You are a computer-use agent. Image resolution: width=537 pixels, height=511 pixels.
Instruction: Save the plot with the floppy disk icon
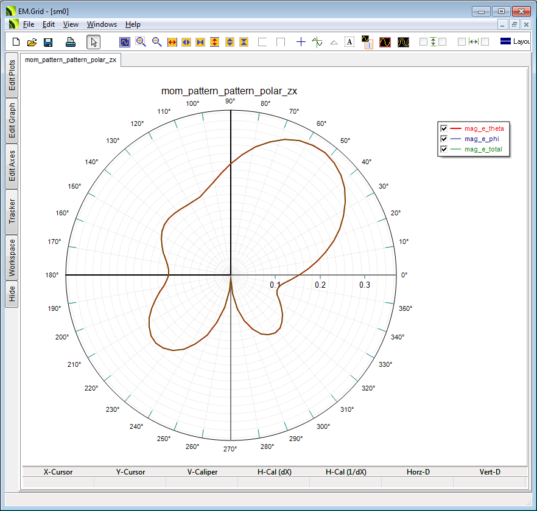48,42
